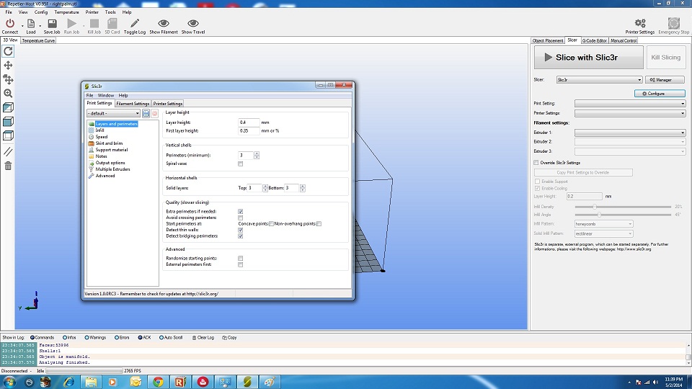Open the Config menu in Repetier-Host
The width and height of the screenshot is (692, 389).
pyautogui.click(x=41, y=12)
